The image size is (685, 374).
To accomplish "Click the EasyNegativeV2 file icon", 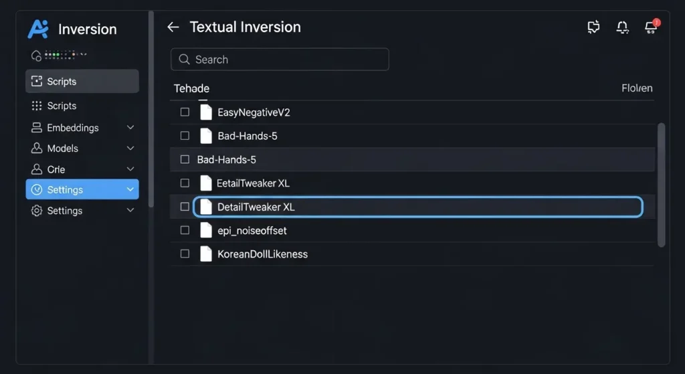I will pos(206,112).
